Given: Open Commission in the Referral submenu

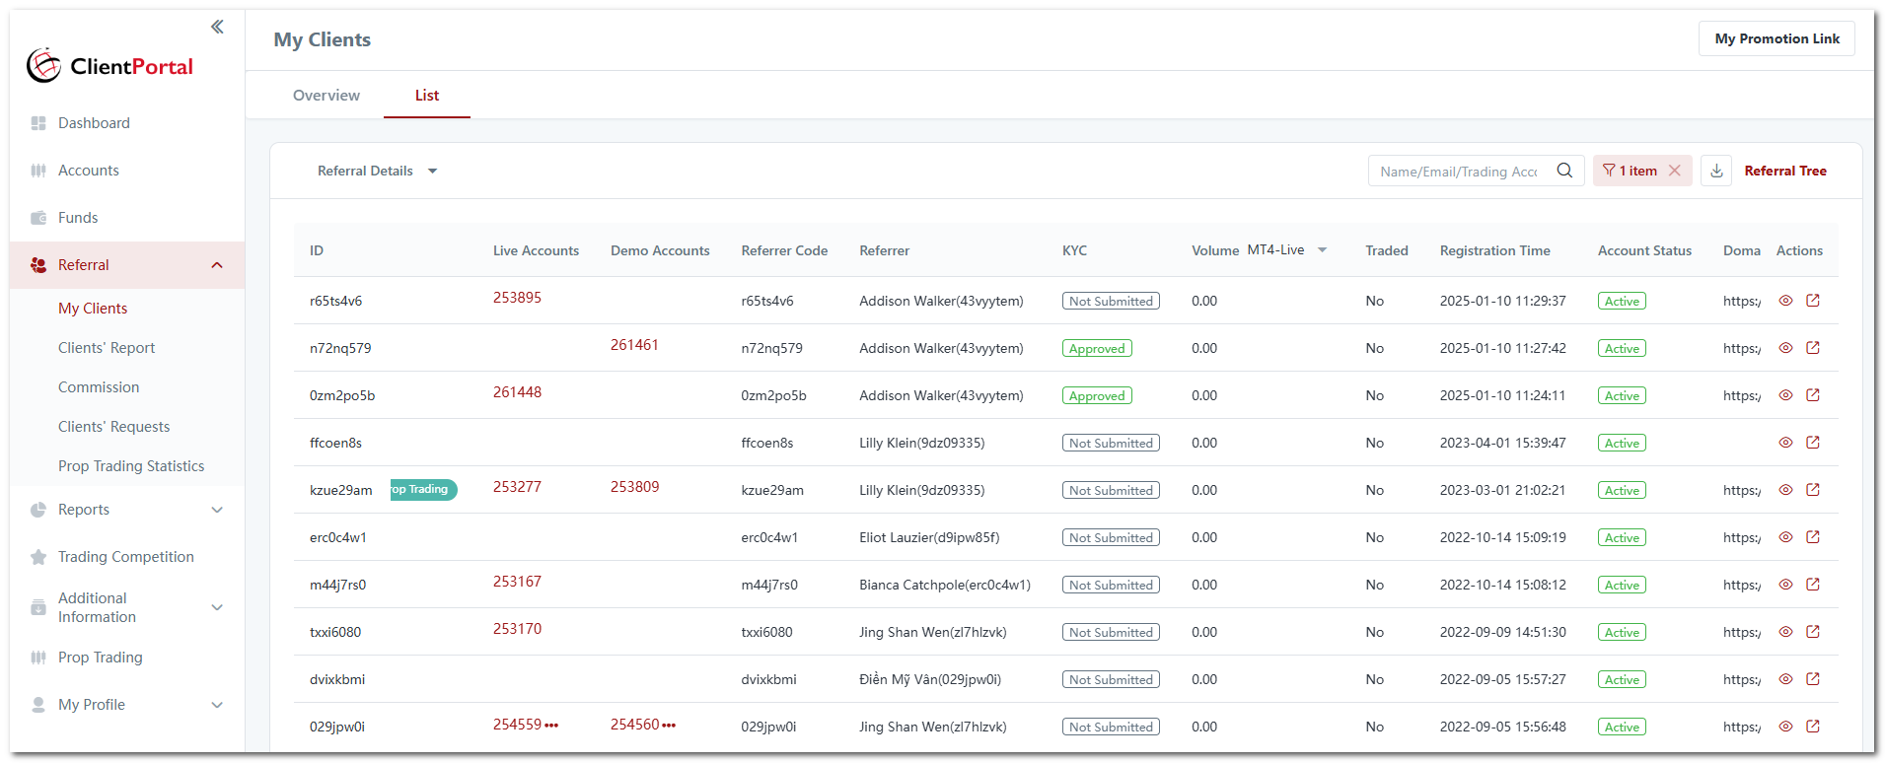Looking at the screenshot, I should point(99,387).
